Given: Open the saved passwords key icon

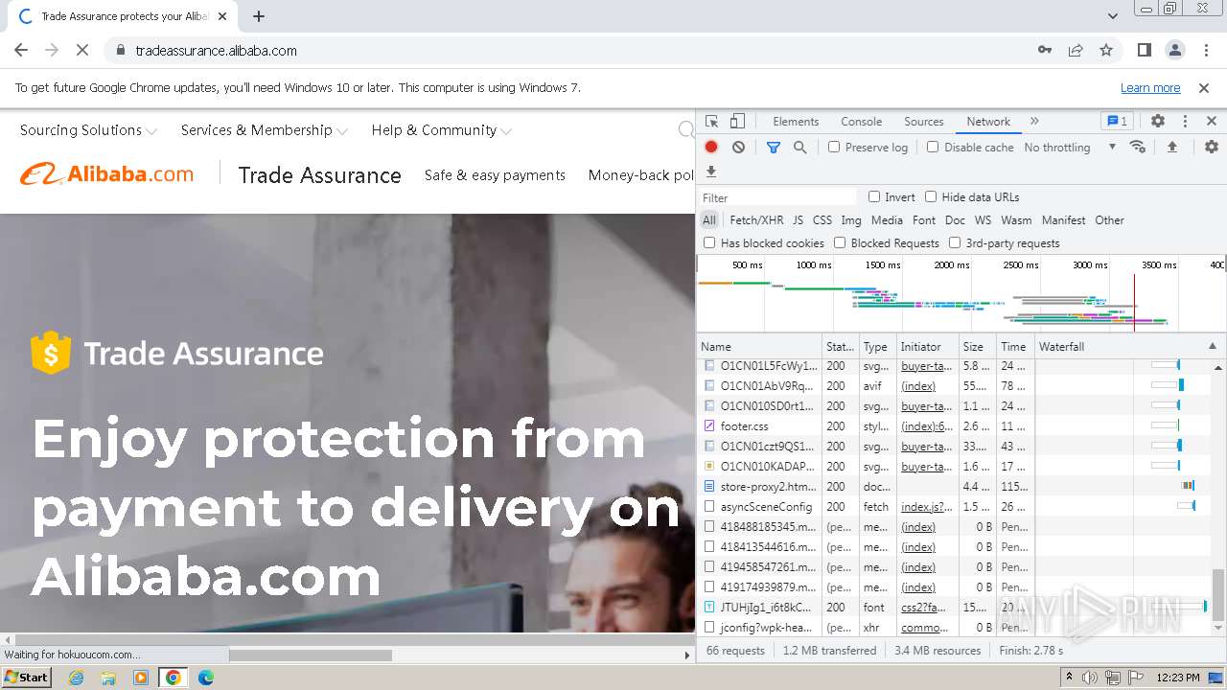Looking at the screenshot, I should point(1045,50).
